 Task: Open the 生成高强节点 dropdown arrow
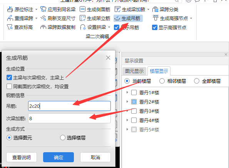[x=191, y=18]
